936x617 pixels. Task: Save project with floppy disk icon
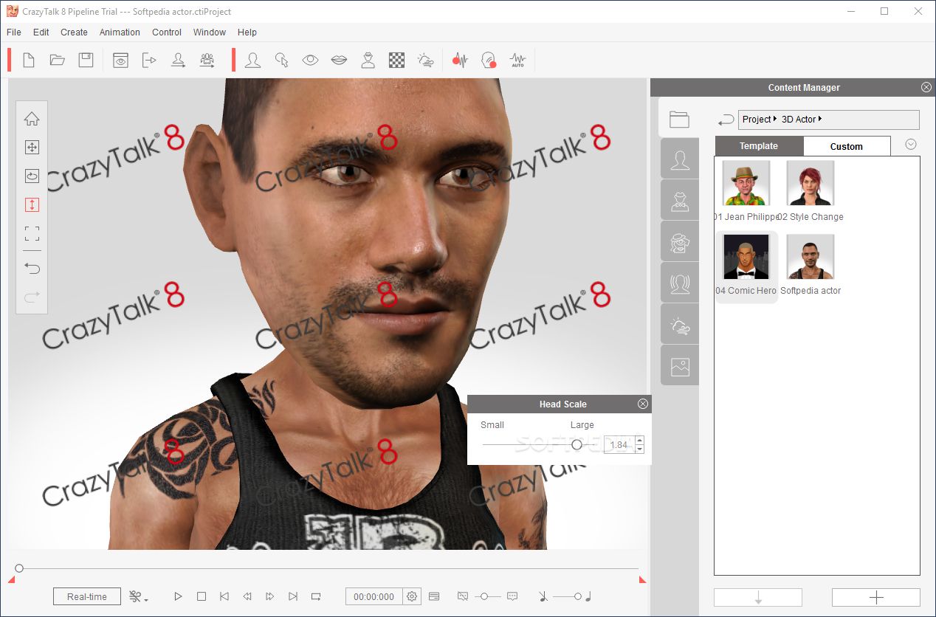pyautogui.click(x=86, y=61)
